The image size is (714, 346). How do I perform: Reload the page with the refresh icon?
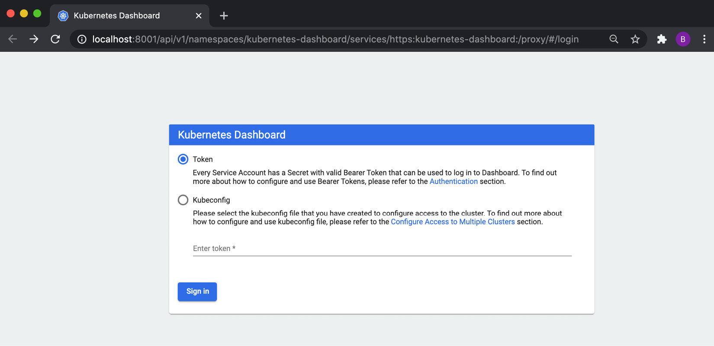[55, 39]
